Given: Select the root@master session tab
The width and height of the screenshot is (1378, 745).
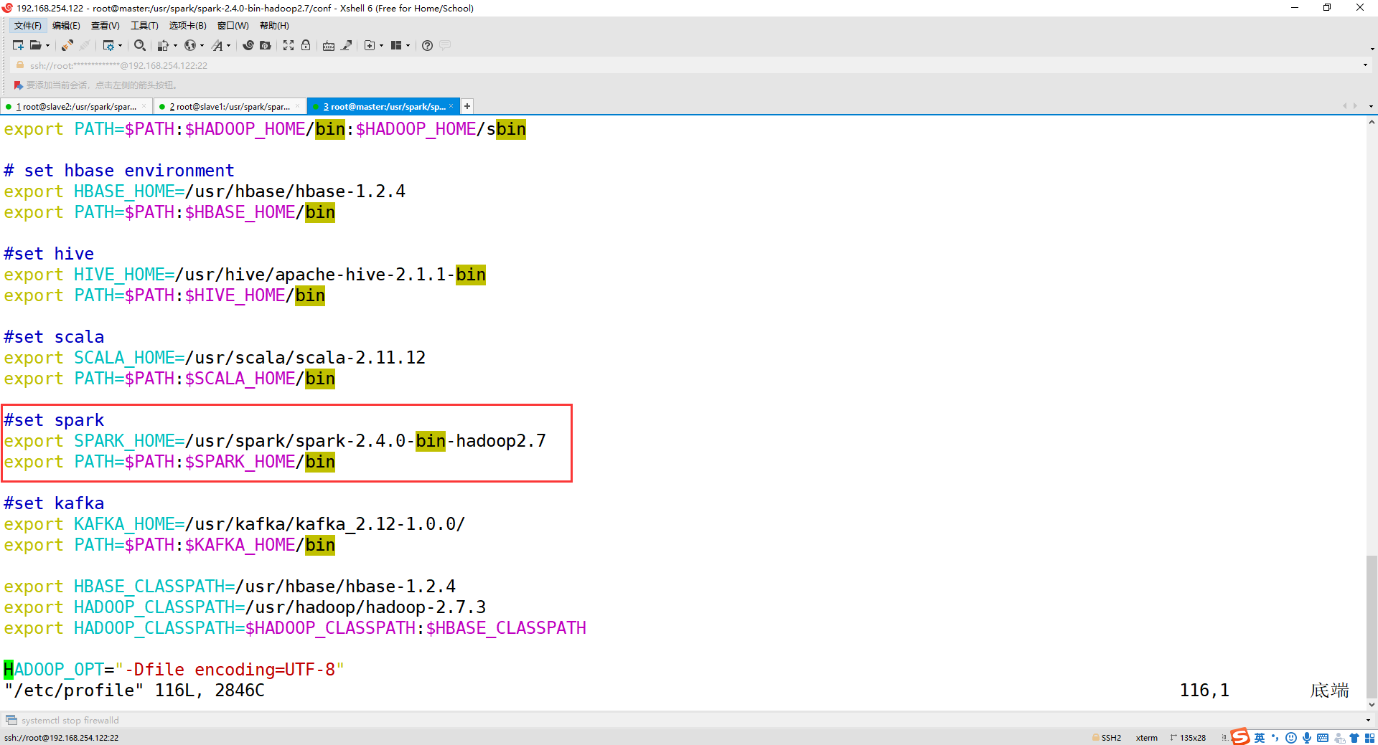Looking at the screenshot, I should [384, 106].
